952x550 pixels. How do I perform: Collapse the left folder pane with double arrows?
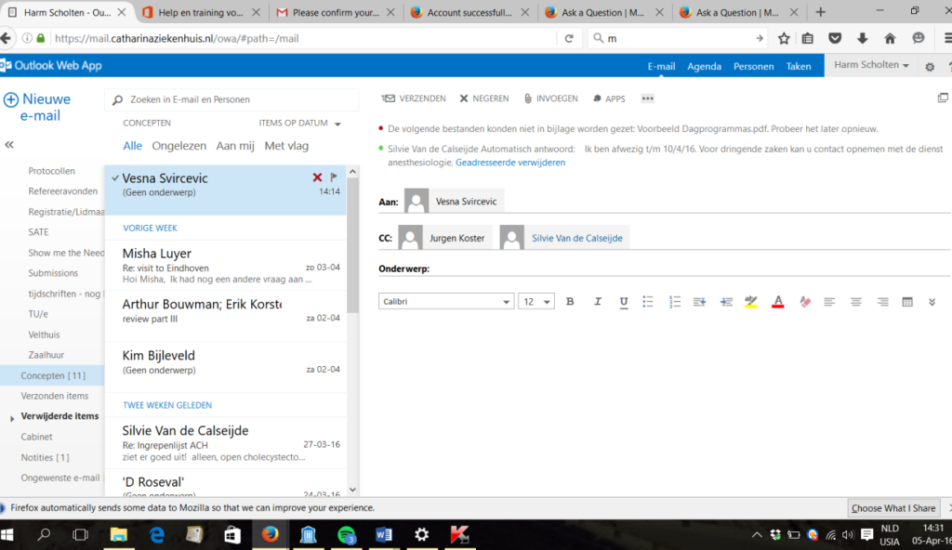pos(10,144)
